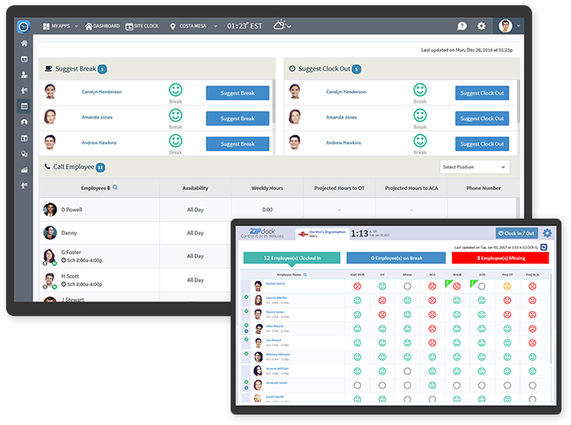
Task: Open the Home icon in left sidebar
Action: click(24, 43)
